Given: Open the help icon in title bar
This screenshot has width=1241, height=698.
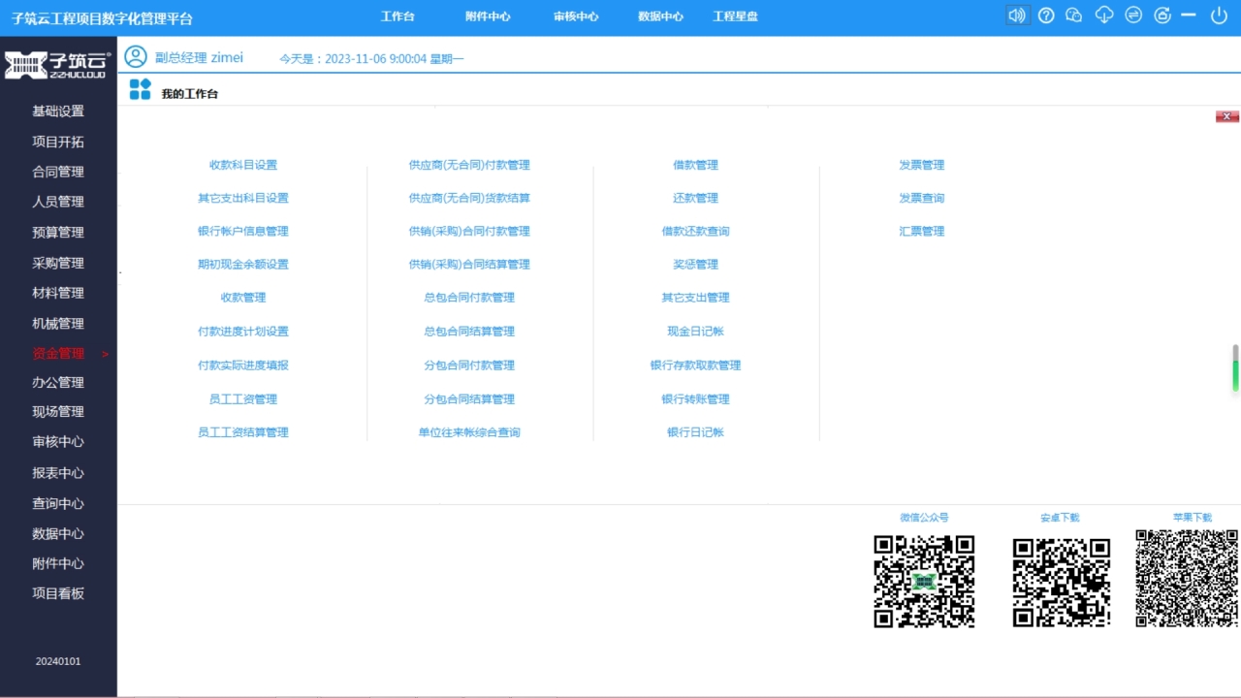Looking at the screenshot, I should [1046, 16].
